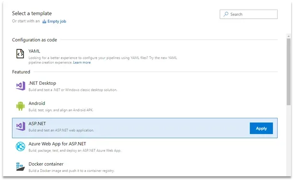This screenshot has height=181, width=294.
Task: Click the green Android robot icon
Action: [21, 106]
